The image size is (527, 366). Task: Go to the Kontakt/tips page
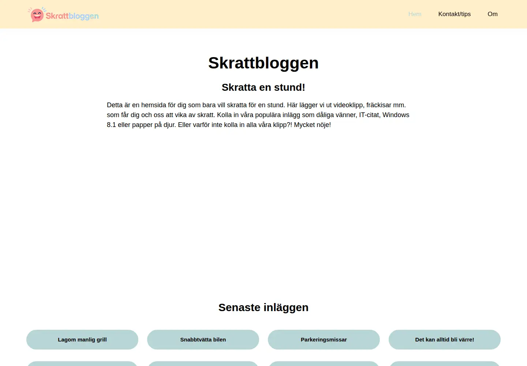pos(455,14)
